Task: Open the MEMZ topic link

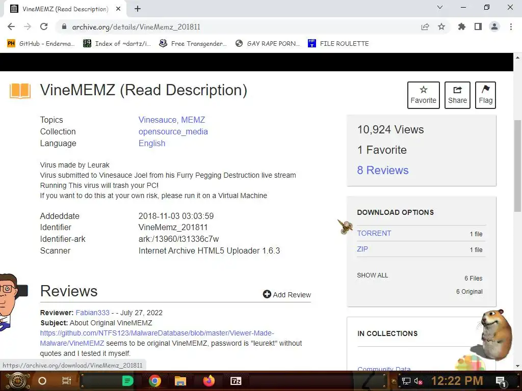Action: [193, 120]
